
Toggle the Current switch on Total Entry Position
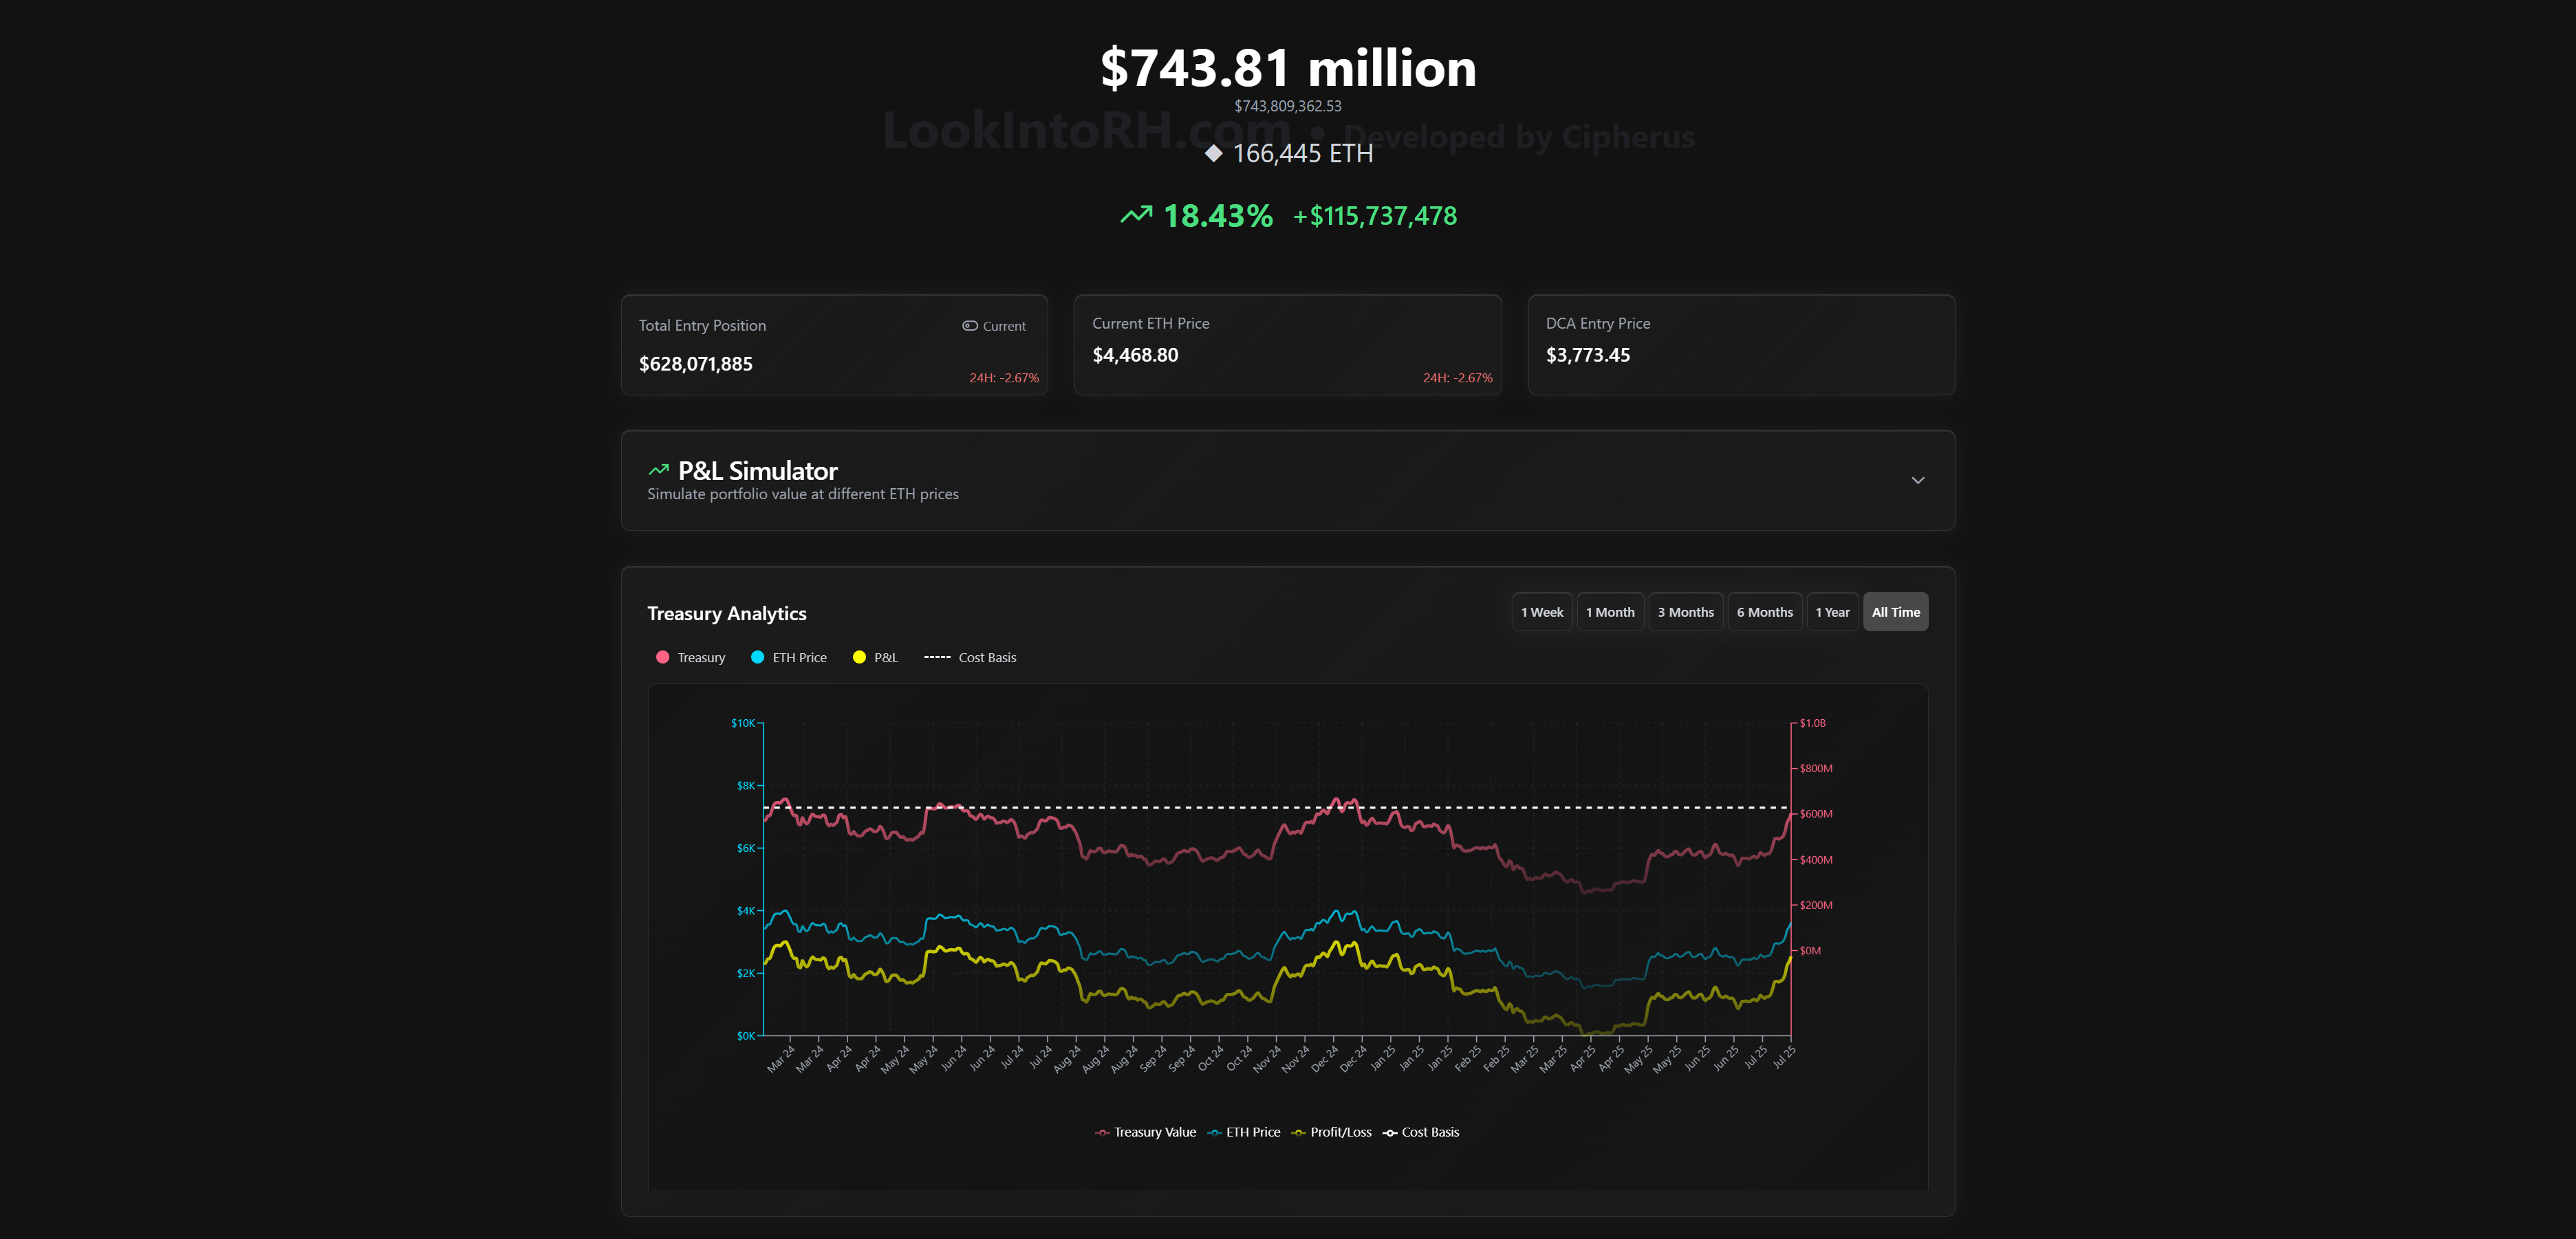coord(970,326)
